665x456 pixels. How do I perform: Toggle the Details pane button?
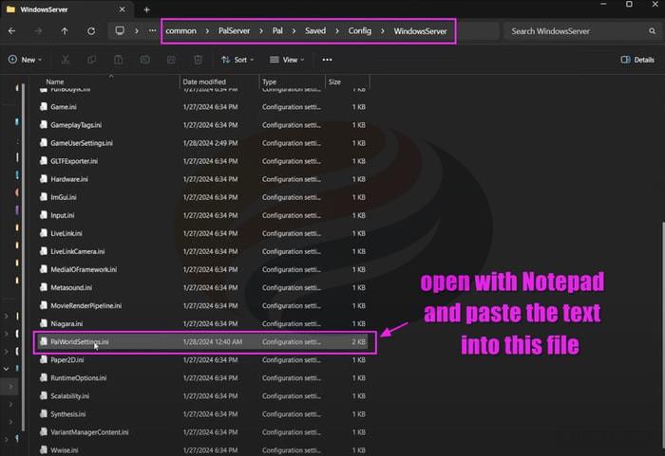pyautogui.click(x=637, y=59)
